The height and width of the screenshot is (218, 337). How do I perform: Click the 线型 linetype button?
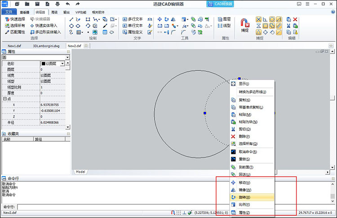[x=224, y=26]
